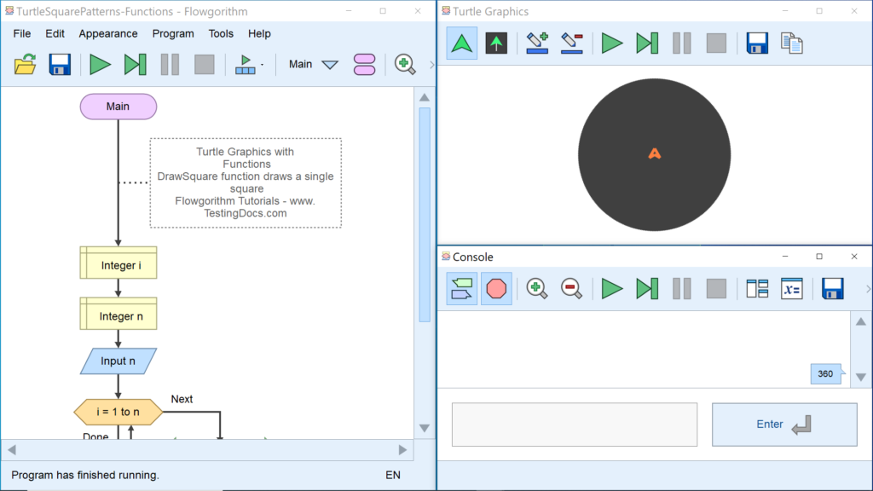Screen dimensions: 873x491
Task: Toggle the dark turtle arrow style
Action: pyautogui.click(x=496, y=43)
